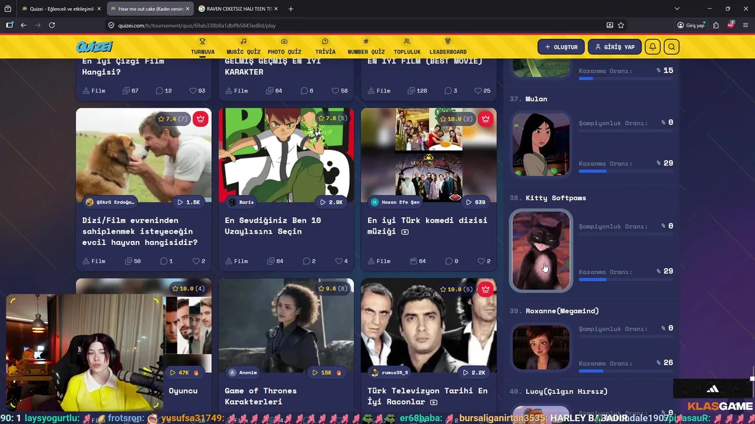Like the 'En iyi Çizgi Film' quiz heart 93

tap(197, 91)
